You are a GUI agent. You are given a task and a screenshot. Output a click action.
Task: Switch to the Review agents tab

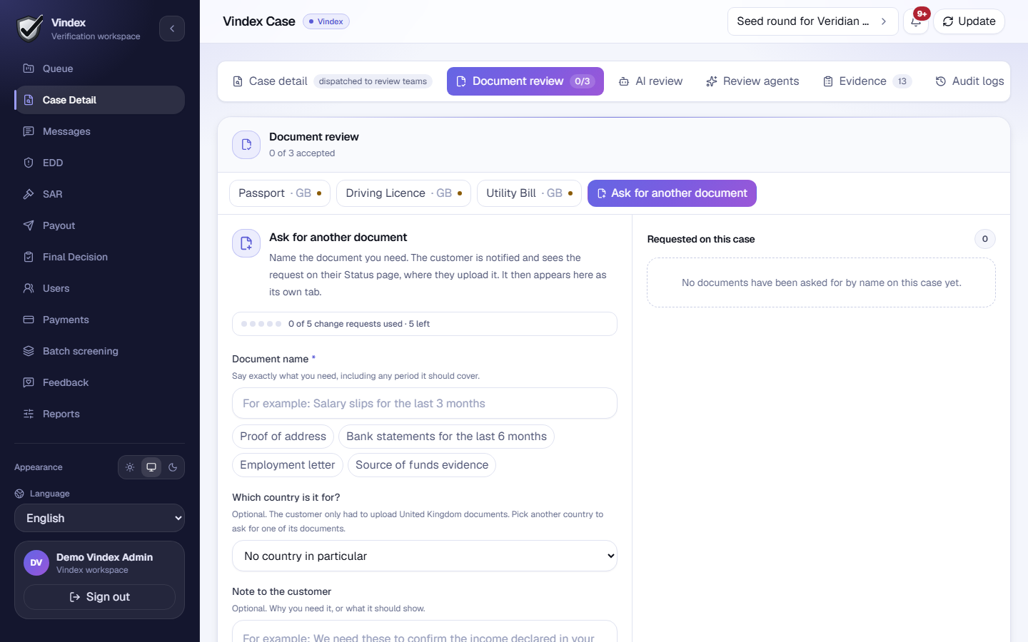point(752,81)
